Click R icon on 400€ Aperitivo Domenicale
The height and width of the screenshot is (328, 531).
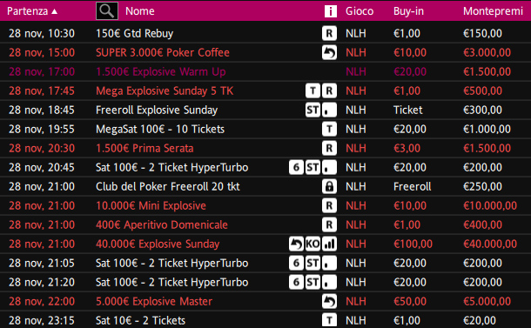pos(329,224)
